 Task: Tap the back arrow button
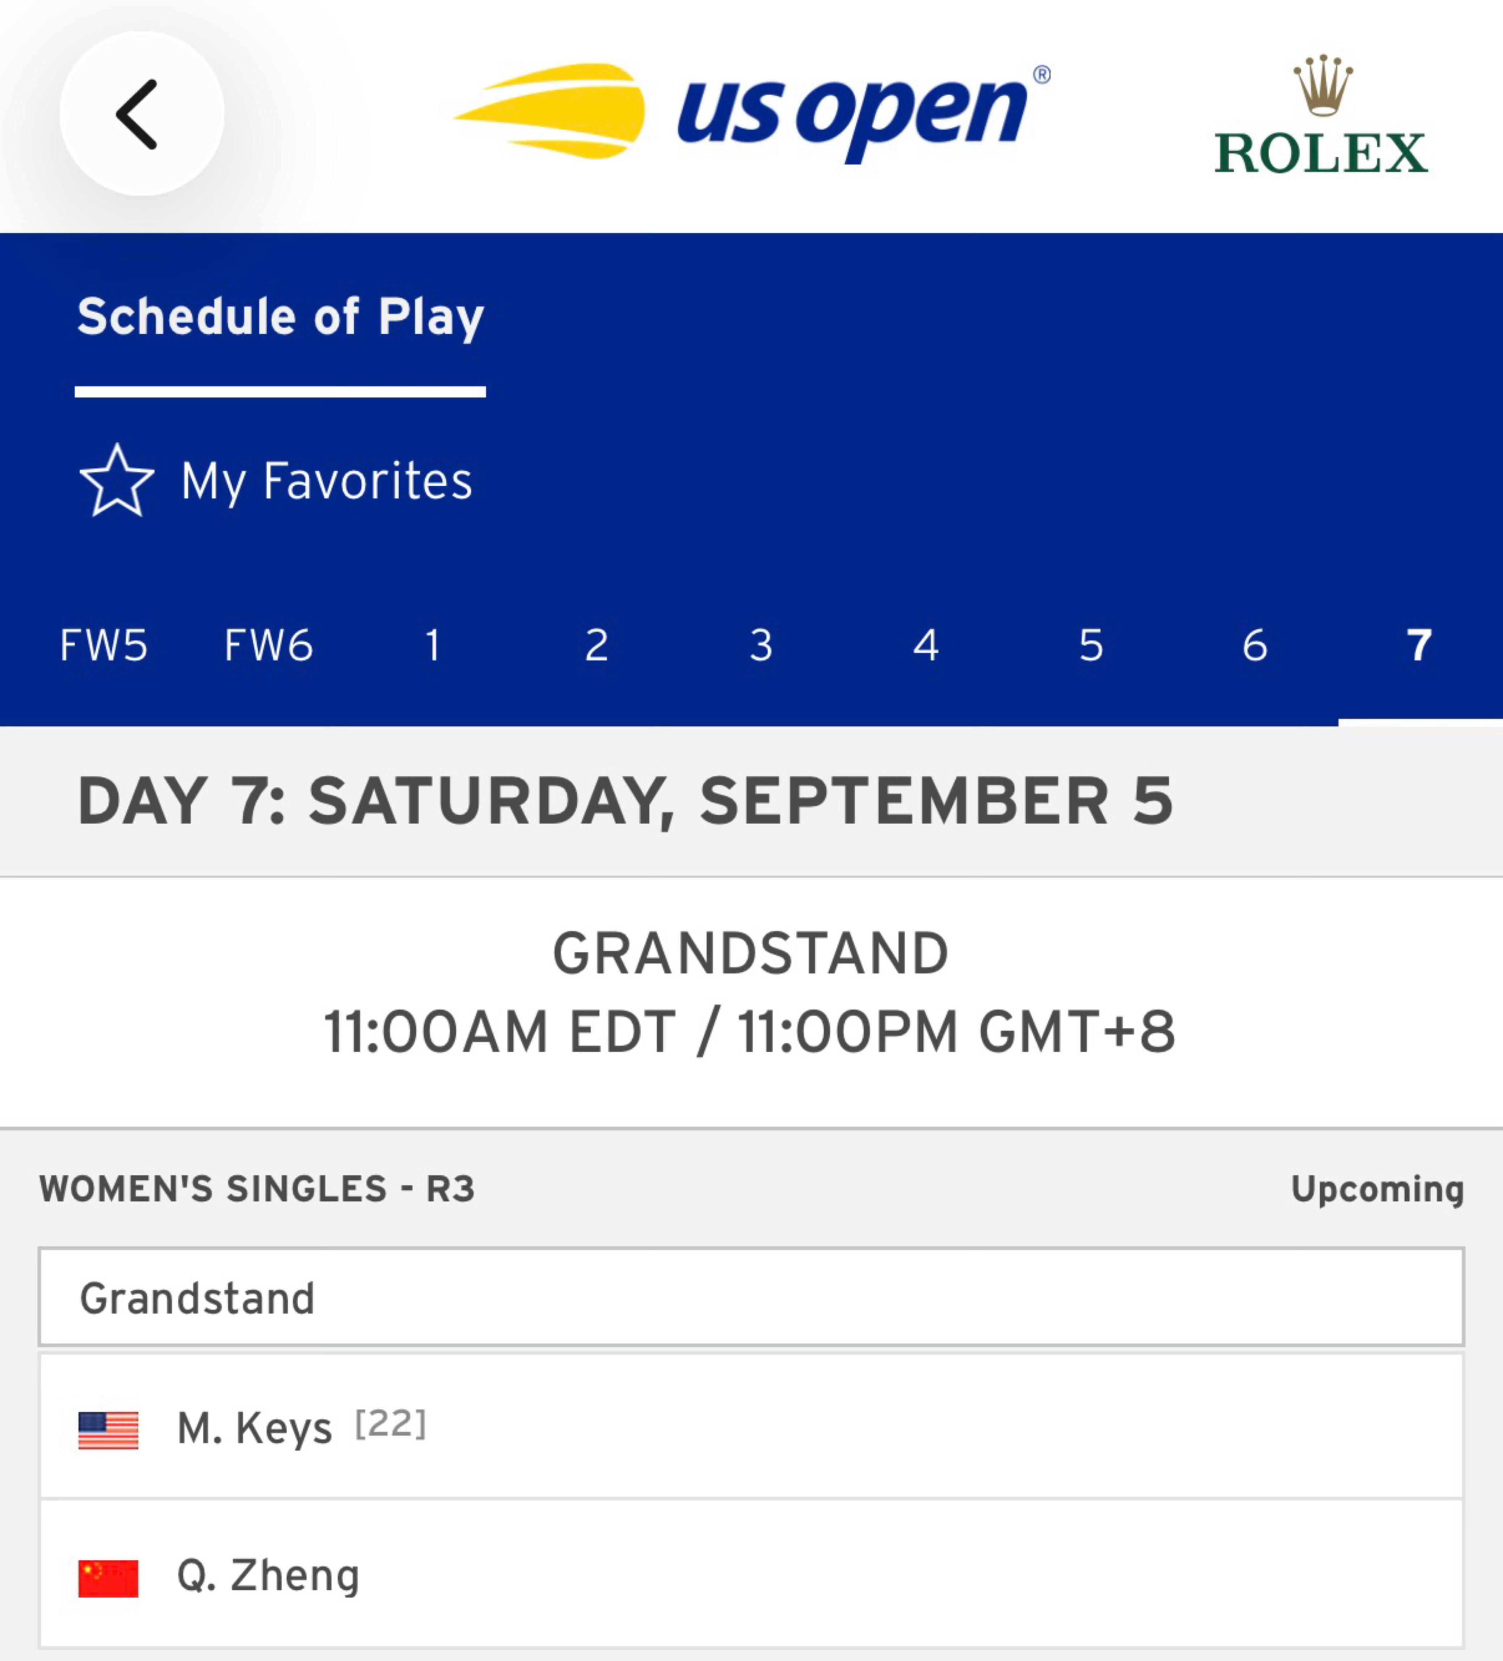142,114
